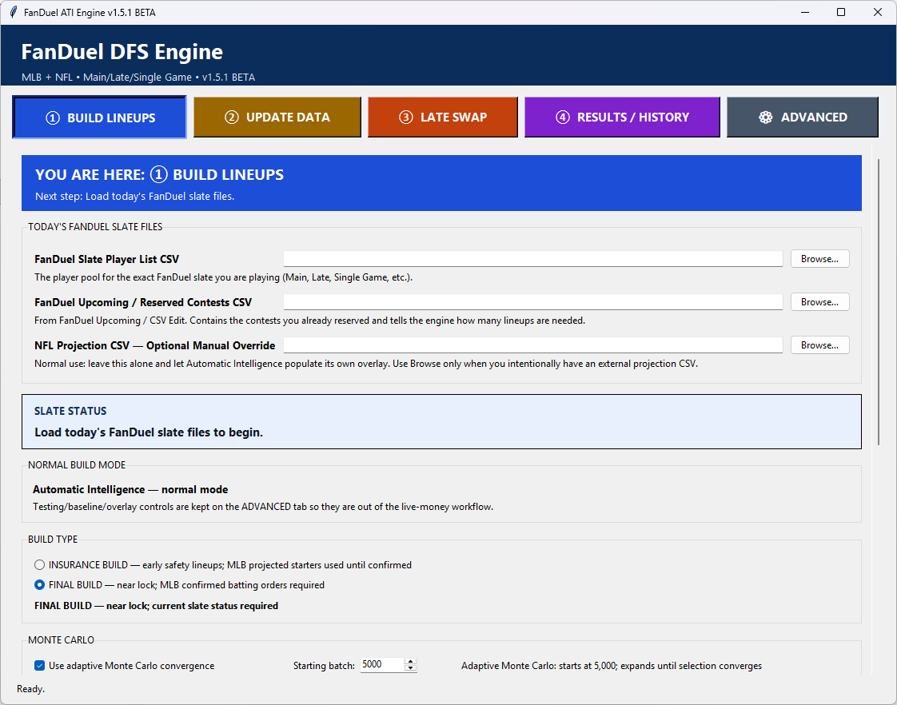
Task: Increase the Starting batch value
Action: tap(410, 662)
